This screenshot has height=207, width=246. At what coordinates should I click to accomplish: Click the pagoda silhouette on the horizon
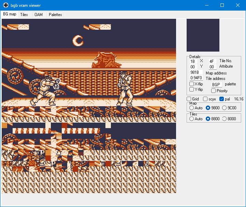point(106,60)
